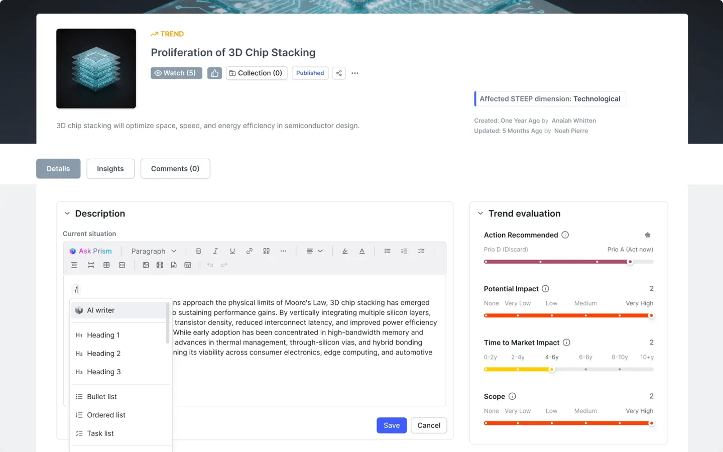Toggle the Watch (5) button

176,73
